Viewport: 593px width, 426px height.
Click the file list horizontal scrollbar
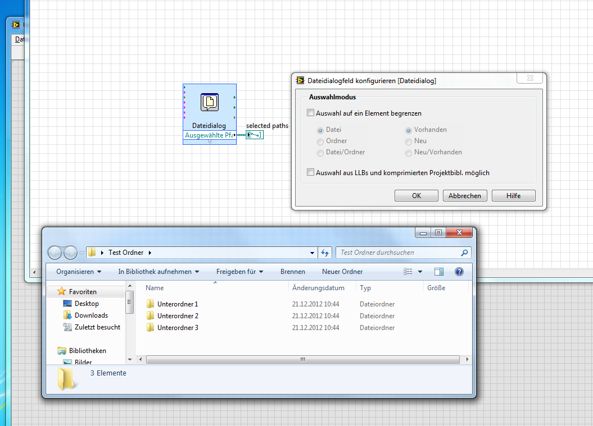pos(302,359)
